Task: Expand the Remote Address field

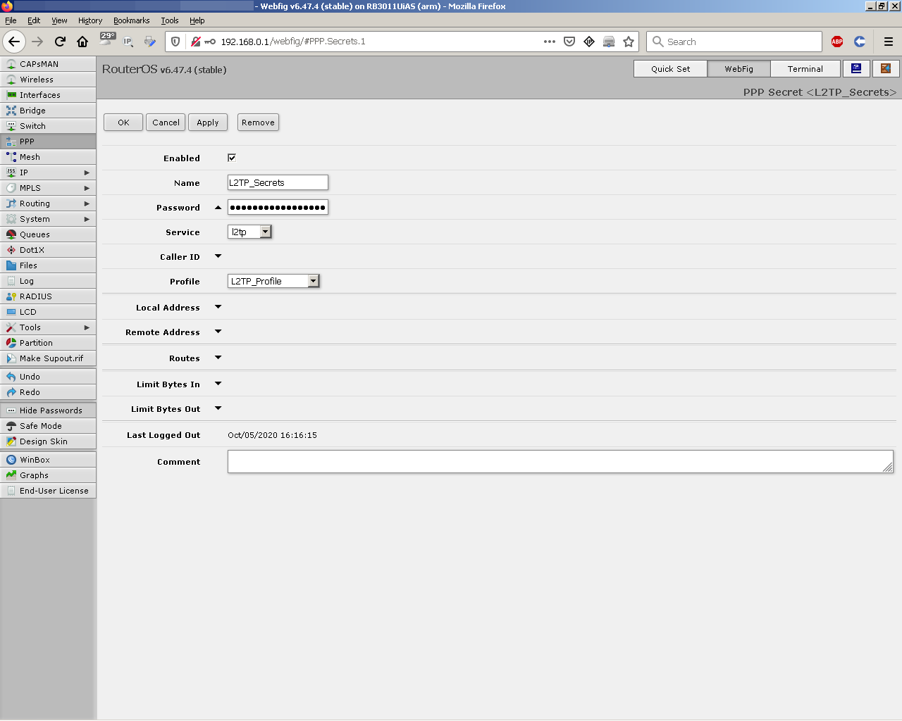Action: (218, 332)
